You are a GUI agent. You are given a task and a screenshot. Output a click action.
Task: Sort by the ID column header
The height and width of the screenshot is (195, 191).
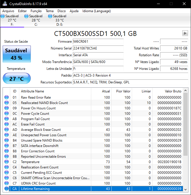pos(14,91)
